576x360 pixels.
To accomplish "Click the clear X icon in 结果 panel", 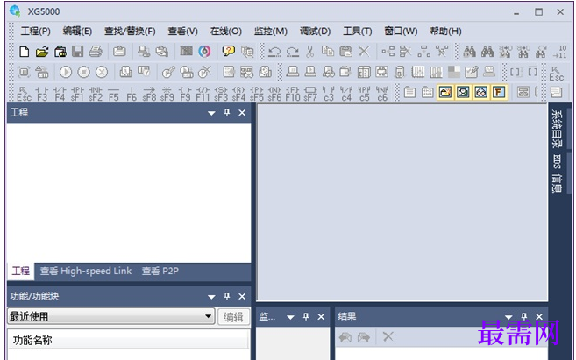I will click(388, 336).
